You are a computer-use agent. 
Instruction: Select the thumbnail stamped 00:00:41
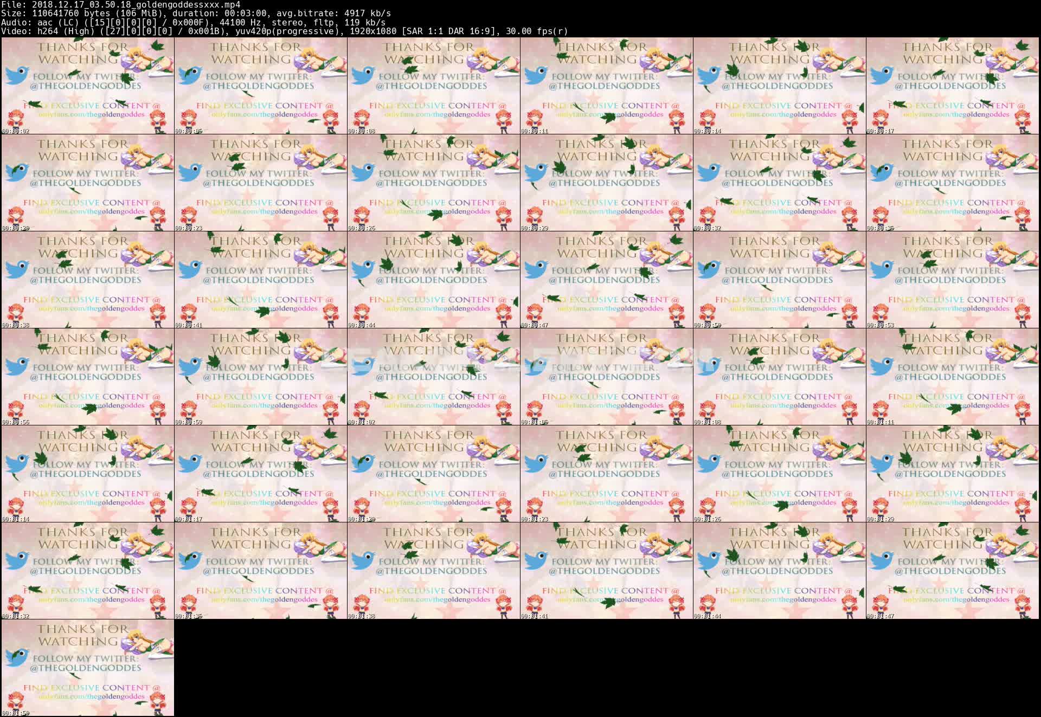click(261, 280)
